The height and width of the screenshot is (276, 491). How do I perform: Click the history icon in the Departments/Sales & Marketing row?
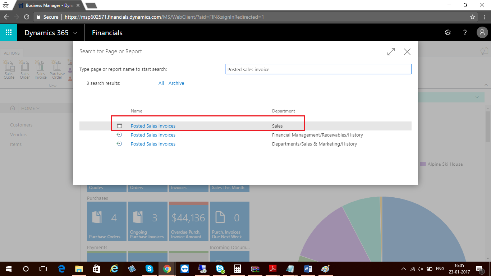[120, 144]
